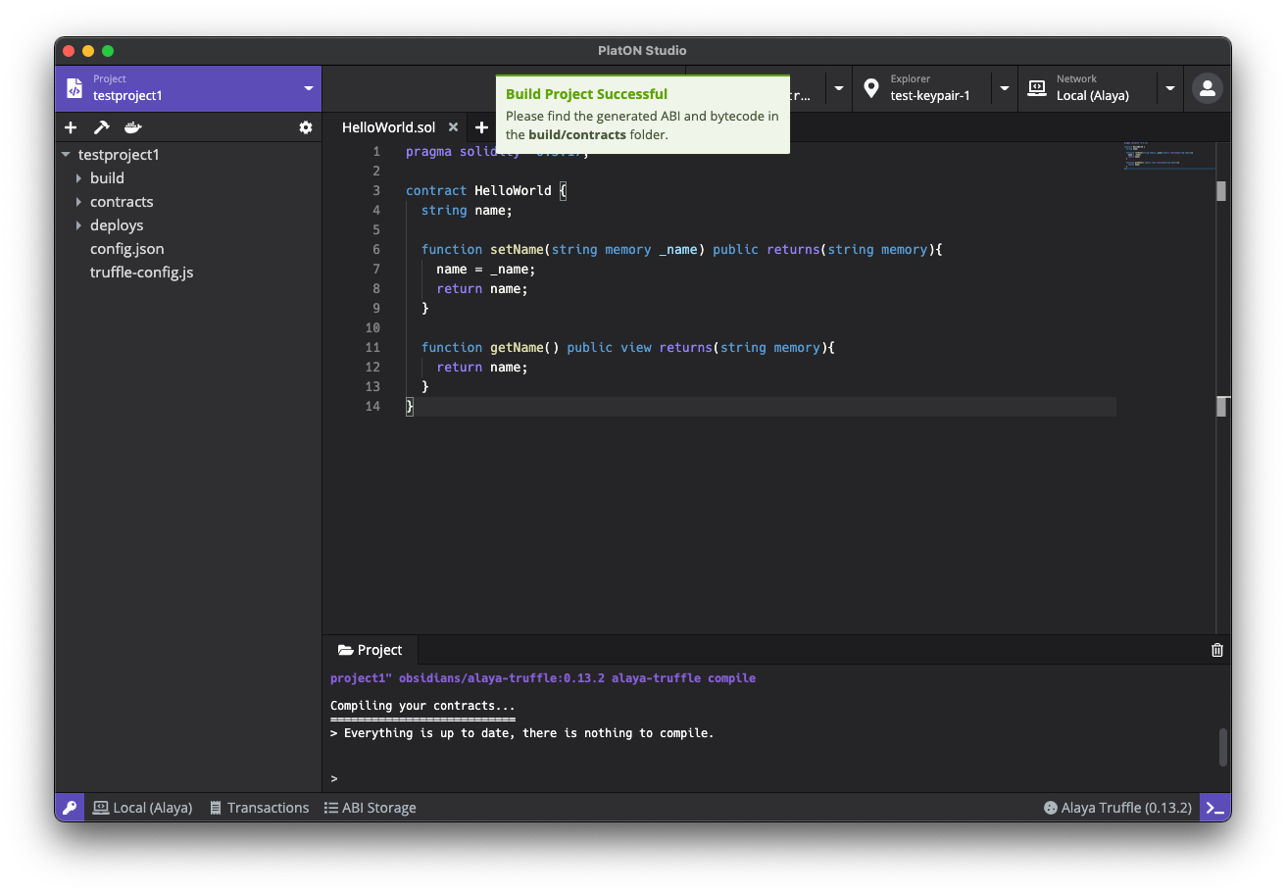Click the Build Project Successful notification

pos(642,114)
